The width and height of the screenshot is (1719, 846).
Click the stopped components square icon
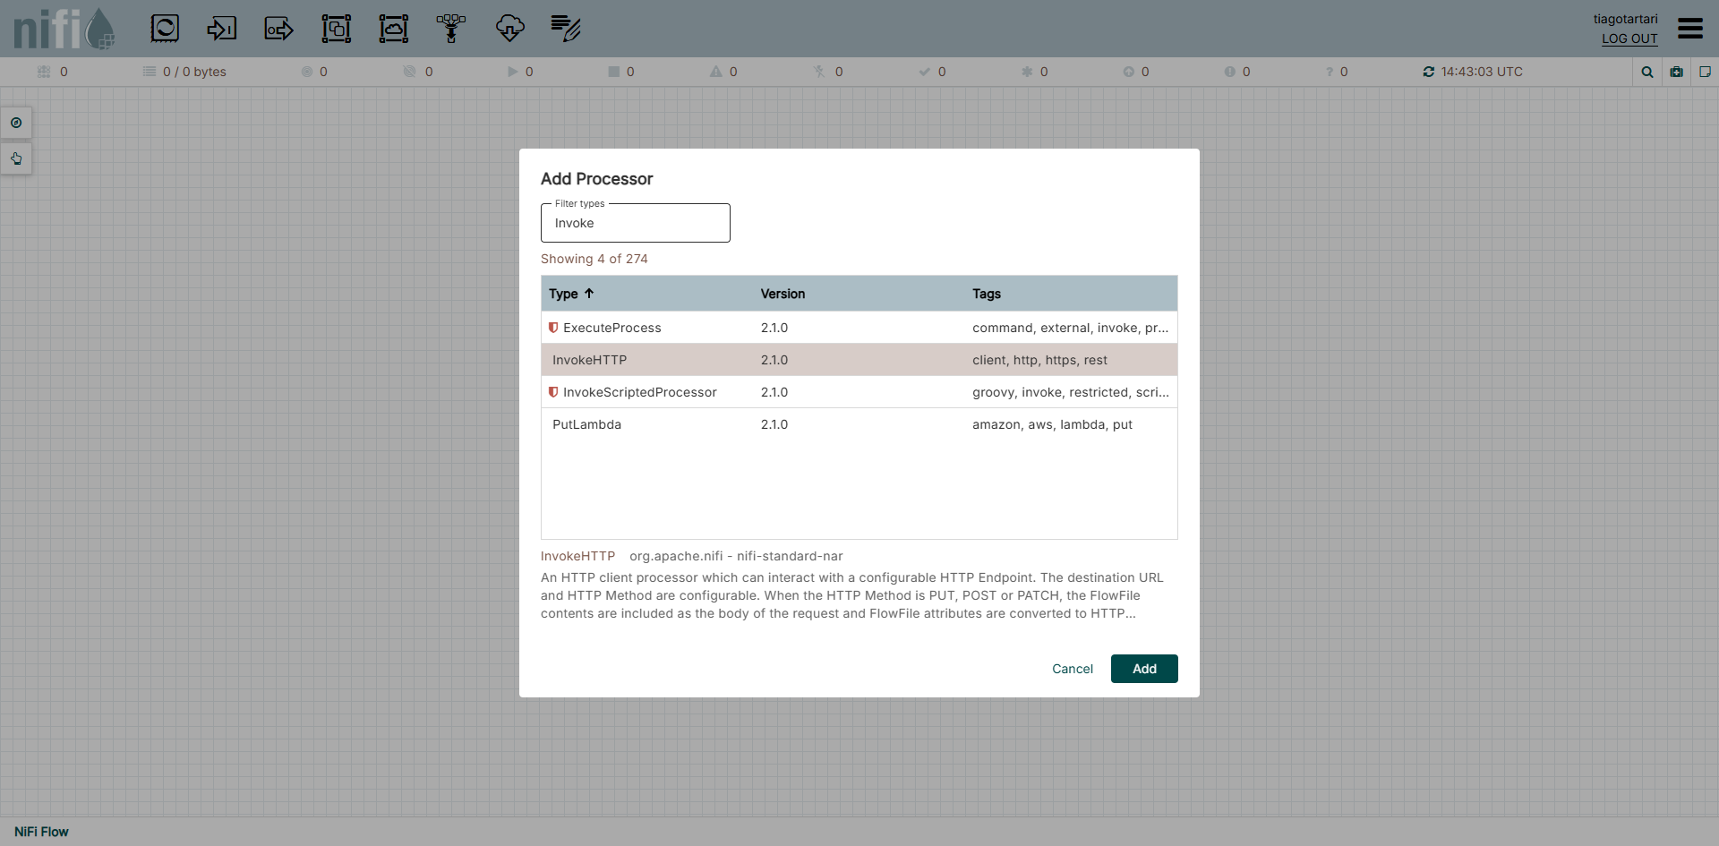(614, 72)
